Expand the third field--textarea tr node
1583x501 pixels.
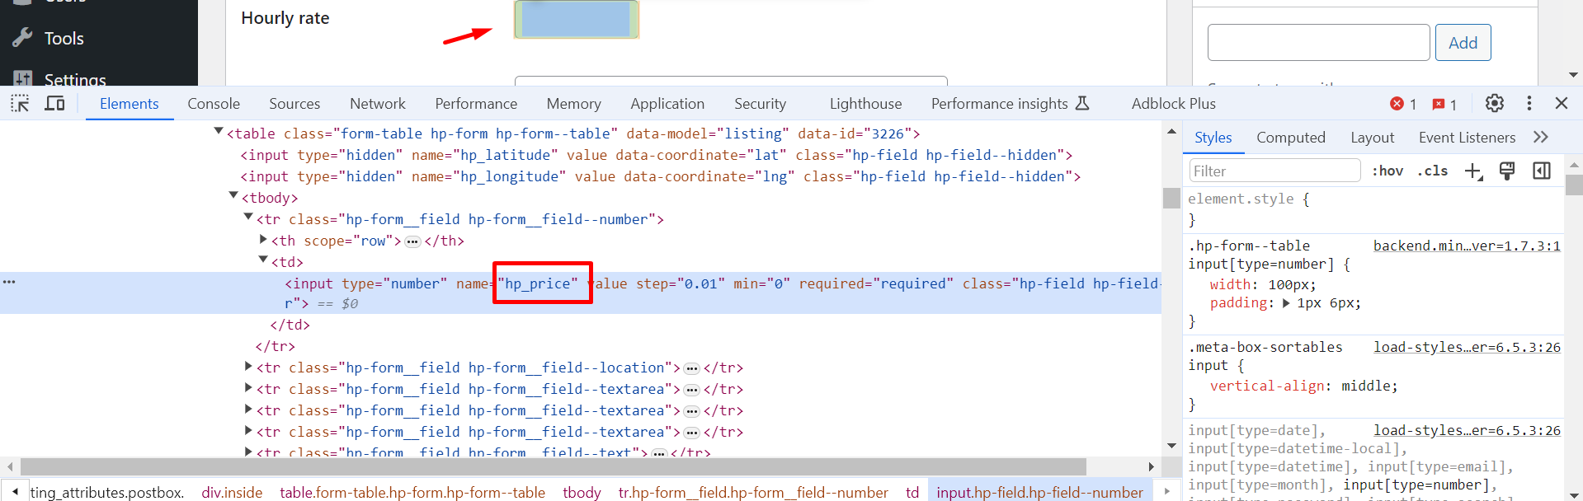[x=248, y=430]
